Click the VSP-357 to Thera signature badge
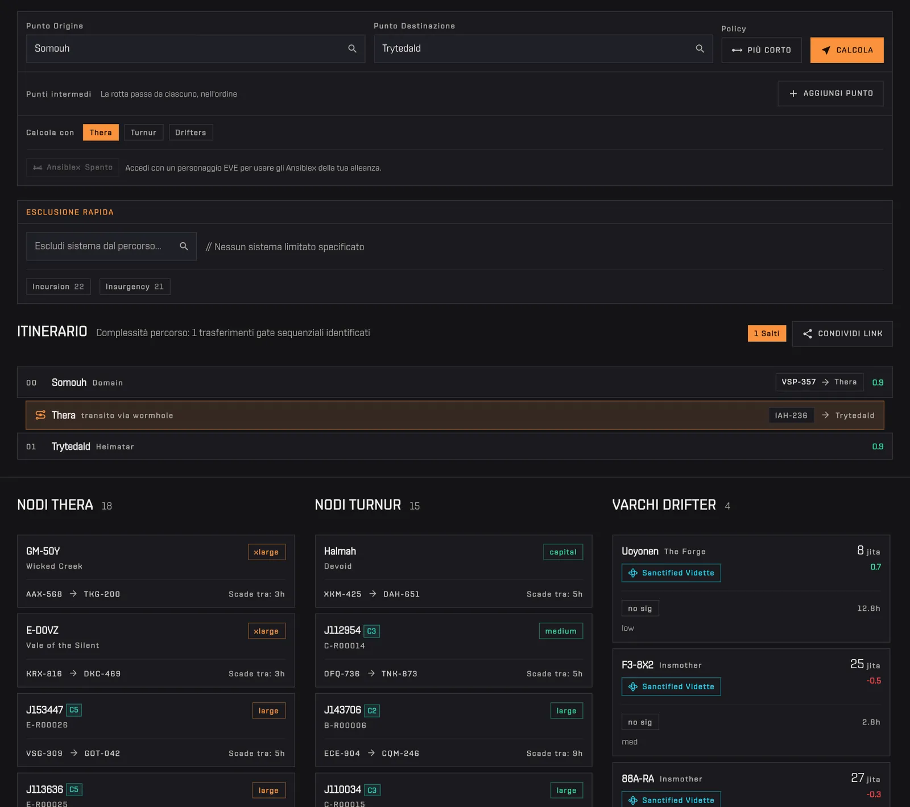Viewport: 910px width, 807px height. pyautogui.click(x=819, y=382)
